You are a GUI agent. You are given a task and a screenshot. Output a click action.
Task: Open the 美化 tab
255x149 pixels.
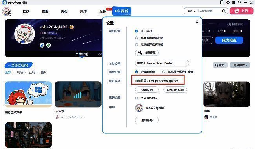(64, 11)
